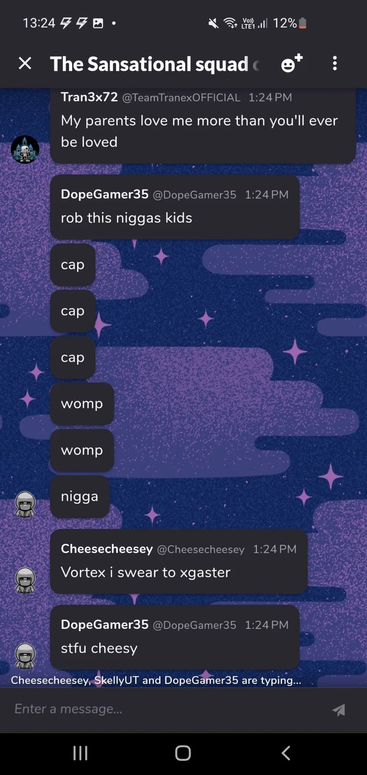The image size is (367, 775).
Task: Tap the stfu cheesy message bubble
Action: point(175,637)
